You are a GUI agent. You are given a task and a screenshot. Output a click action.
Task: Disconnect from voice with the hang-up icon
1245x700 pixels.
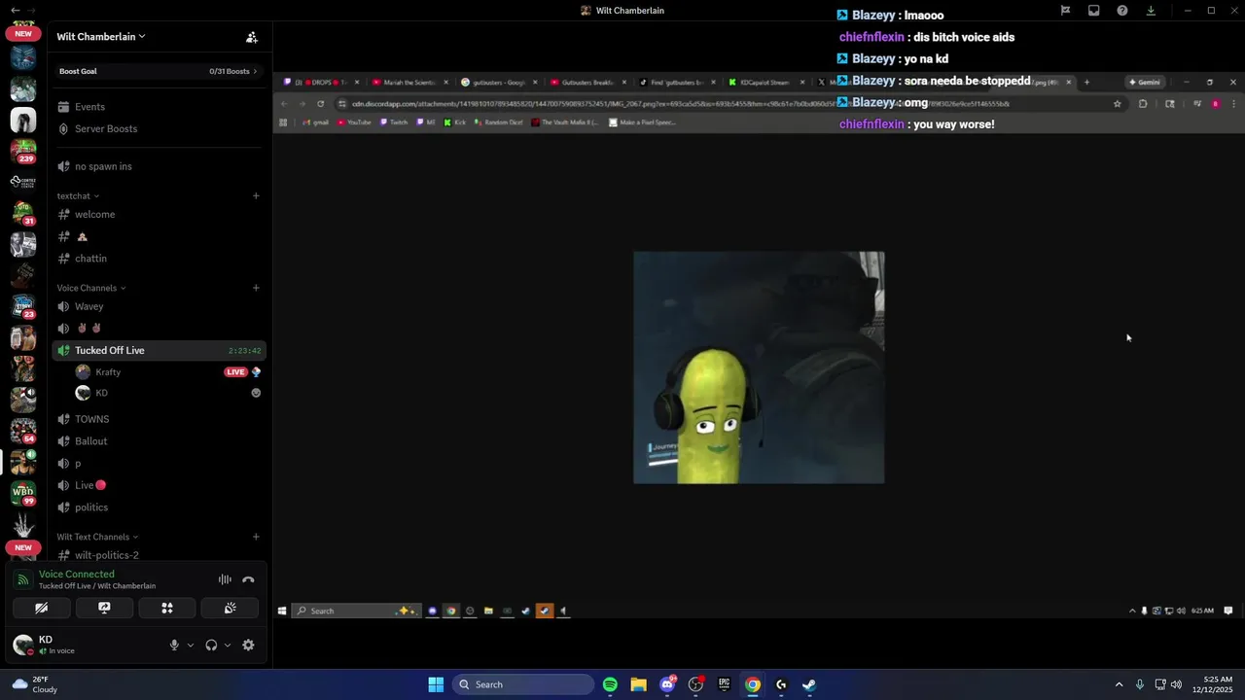point(248,579)
